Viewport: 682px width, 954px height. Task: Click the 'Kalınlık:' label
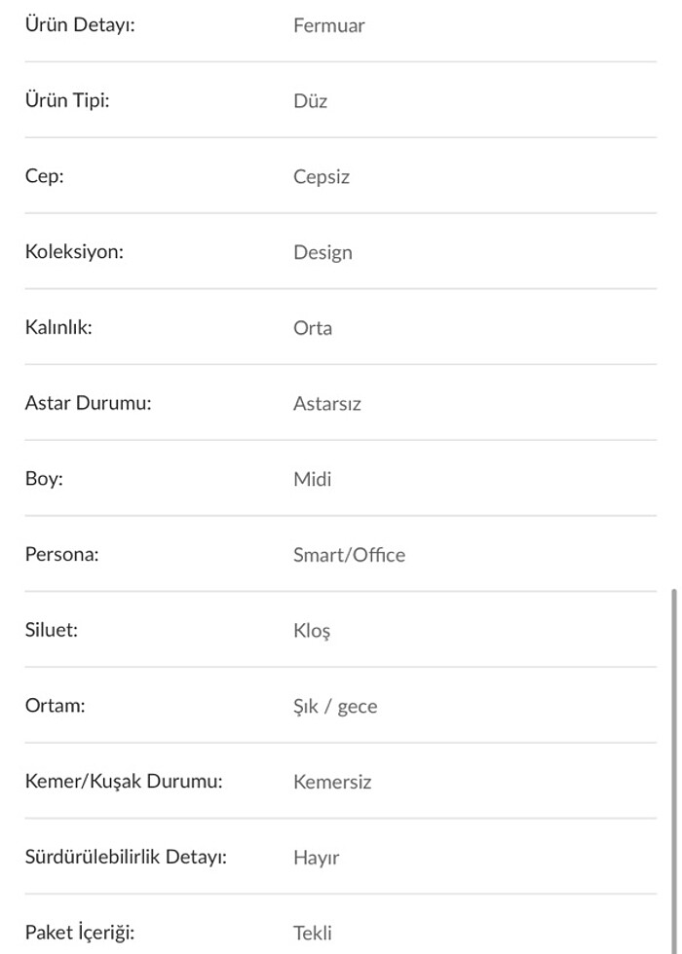58,327
